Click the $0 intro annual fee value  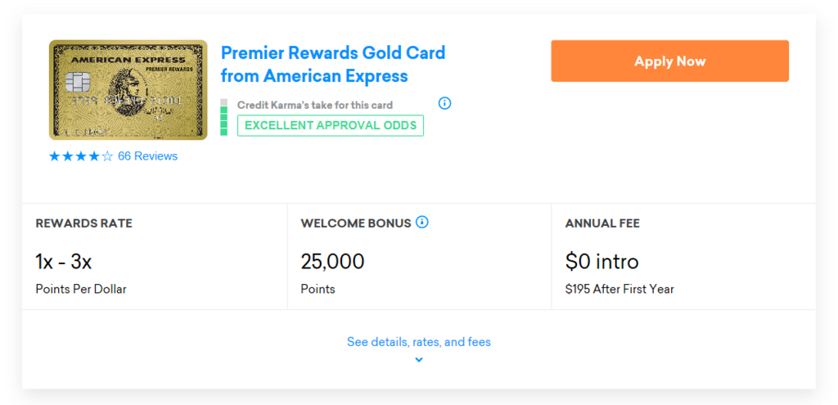click(x=601, y=262)
